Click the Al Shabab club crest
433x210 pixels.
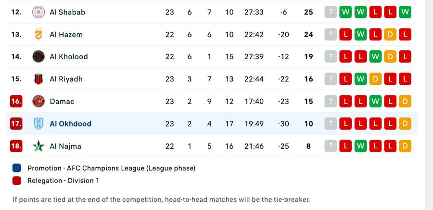coord(38,12)
